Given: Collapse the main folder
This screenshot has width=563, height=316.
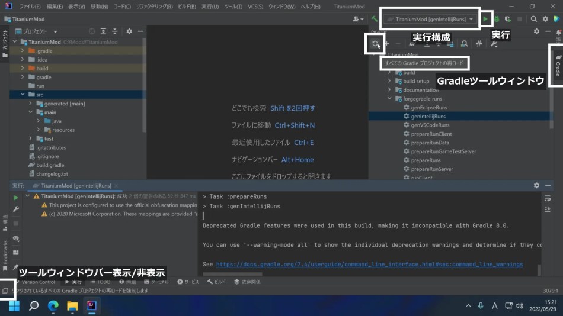Looking at the screenshot, I should tap(30, 112).
